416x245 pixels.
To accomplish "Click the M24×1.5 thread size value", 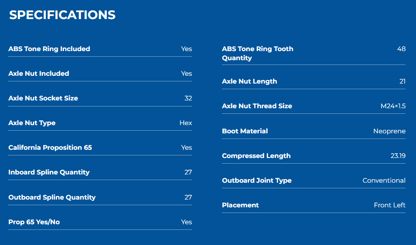I will 393,106.
